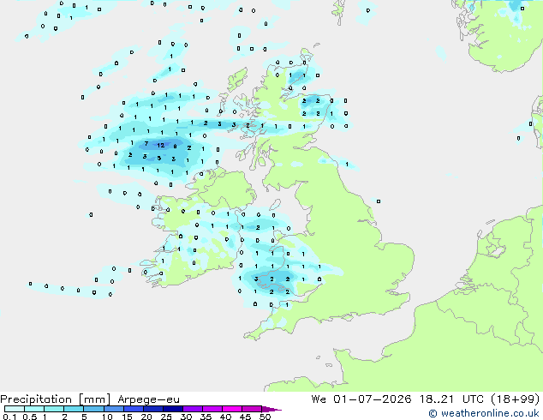The image size is (543, 420).
Task: Click the '10' legend scale label
Action: (107, 417)
